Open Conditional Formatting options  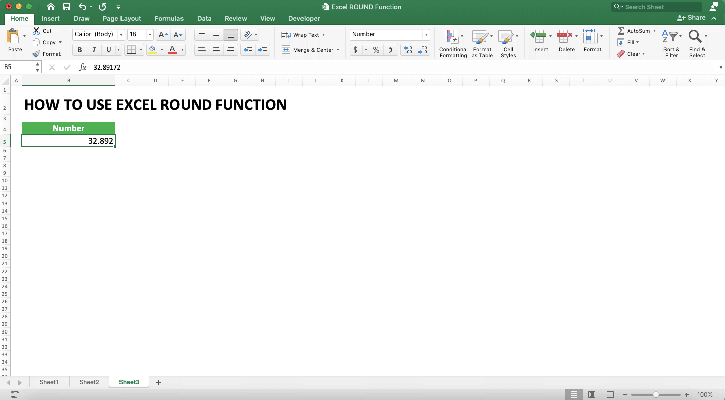[453, 43]
